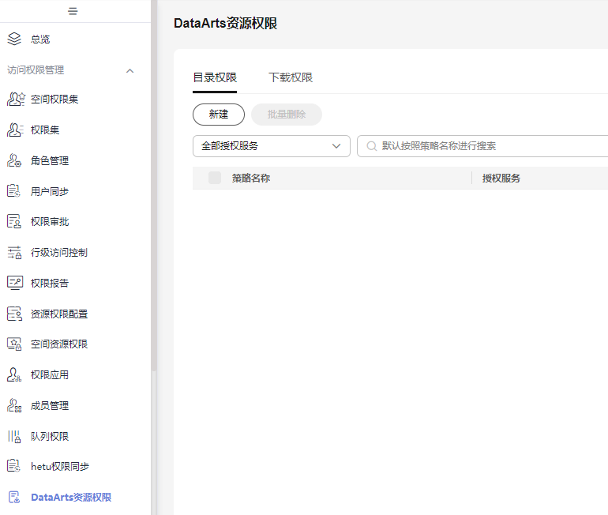
Task: Go to 角色管理 menu entry
Action: (50, 160)
